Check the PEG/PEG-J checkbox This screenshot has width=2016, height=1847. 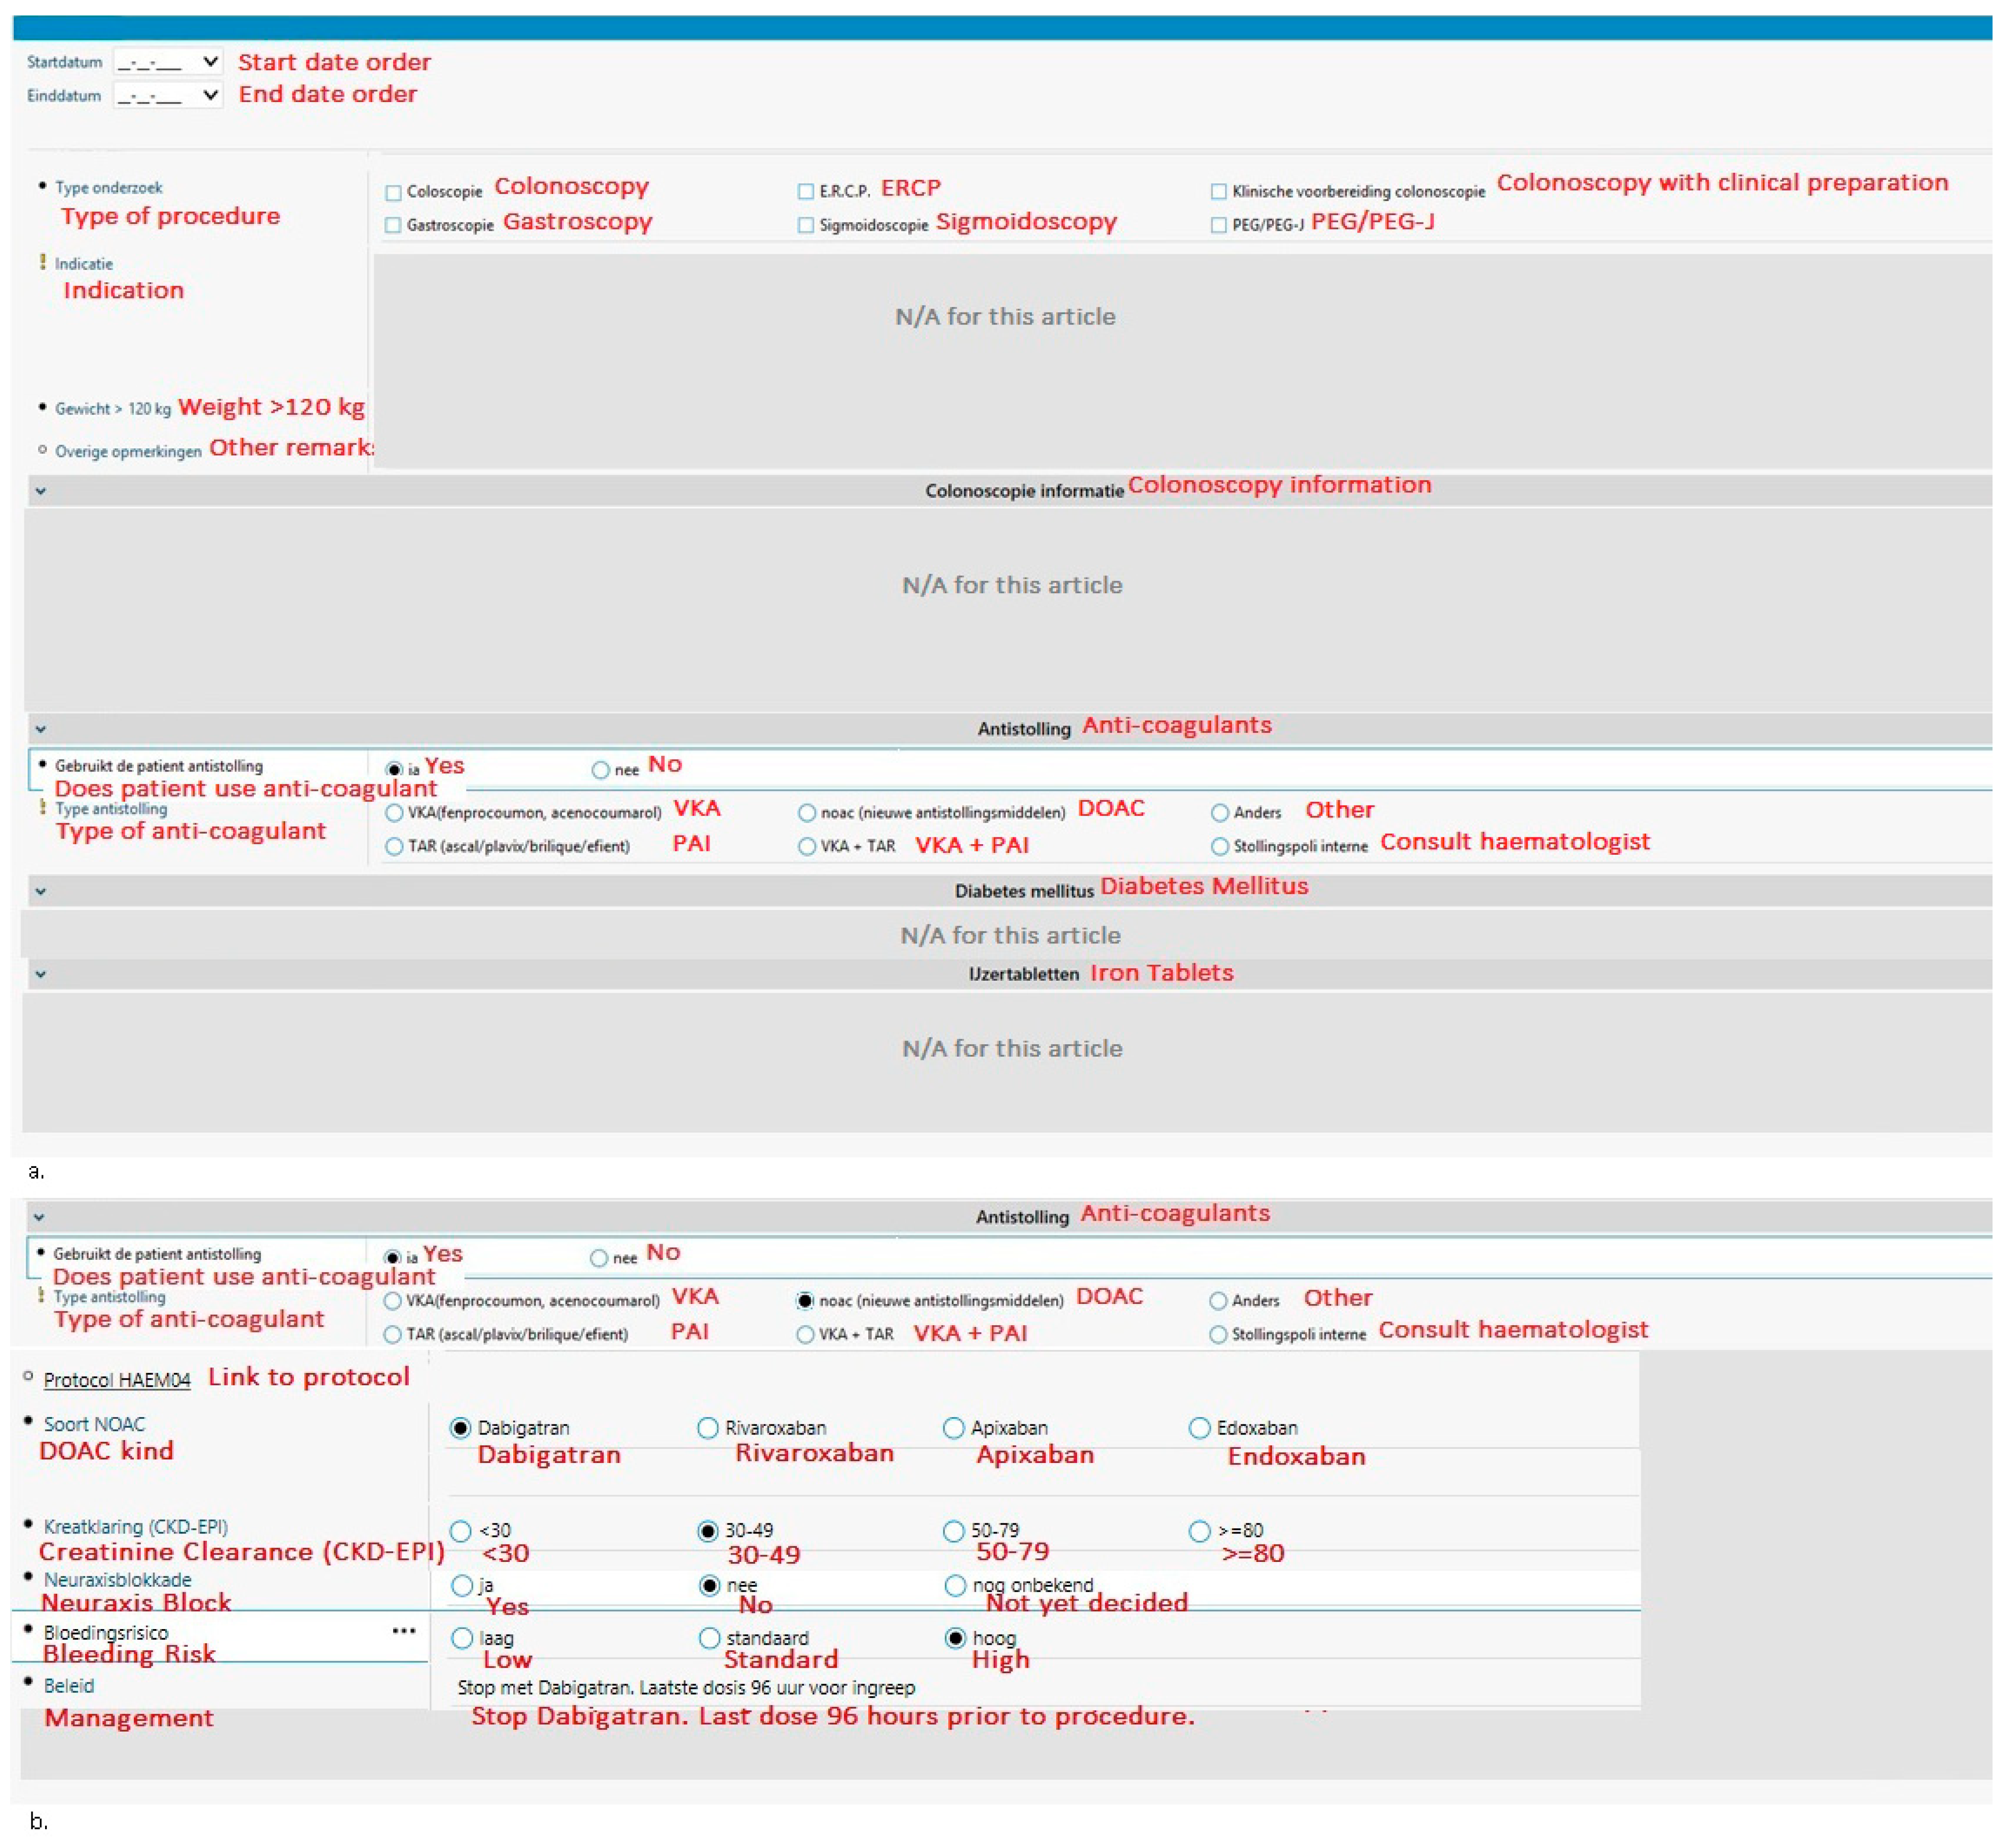coord(1218,225)
